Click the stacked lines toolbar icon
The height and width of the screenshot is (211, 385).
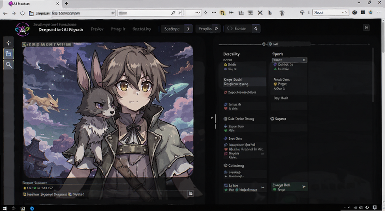[250, 13]
